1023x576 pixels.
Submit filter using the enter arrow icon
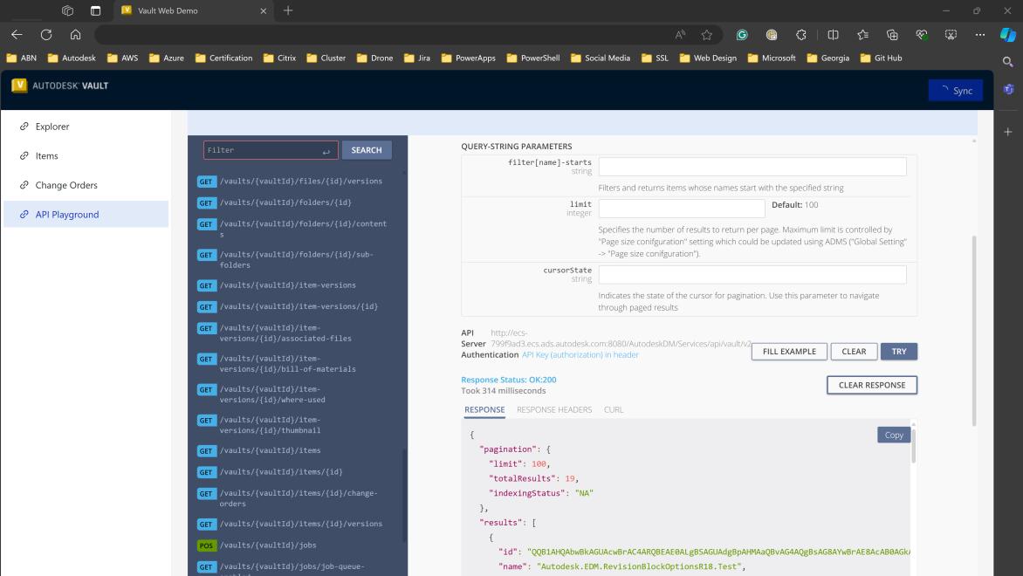click(x=326, y=151)
